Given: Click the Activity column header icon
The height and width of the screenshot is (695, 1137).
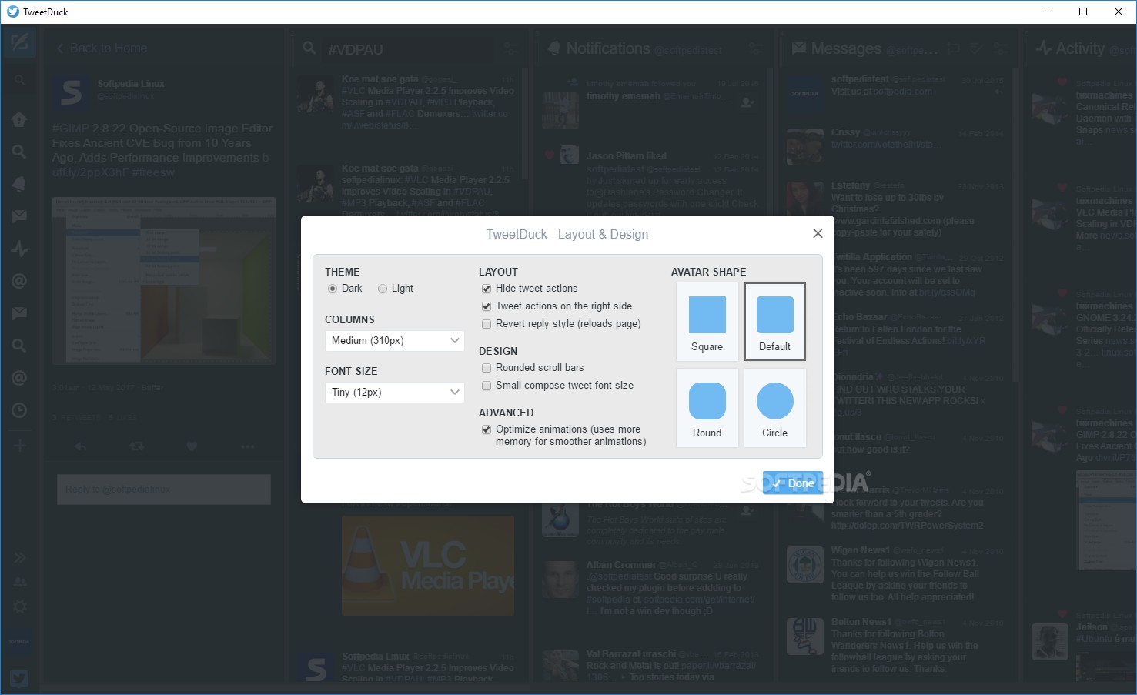Looking at the screenshot, I should pos(1043,48).
